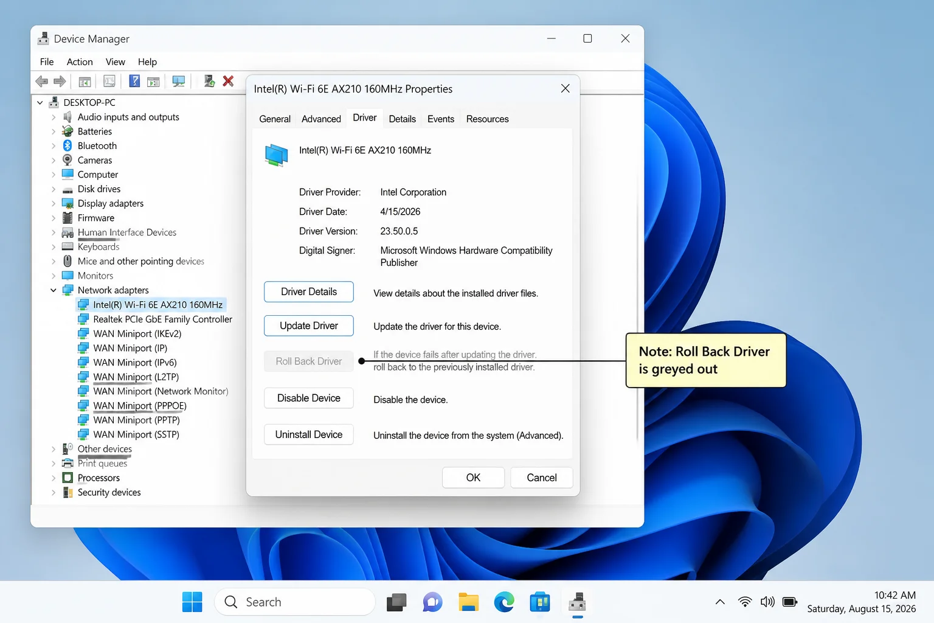Viewport: 934px width, 623px height.
Task: Open File Explorer from the taskbar
Action: tap(468, 602)
